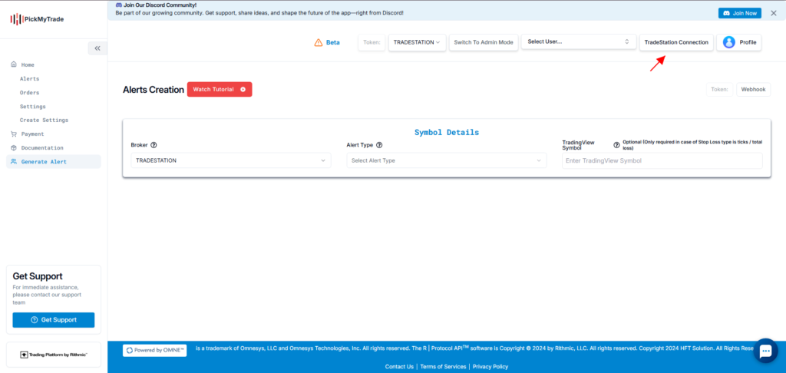Open Documentation in the sidebar
Viewport: 786px width, 373px height.
[42, 148]
